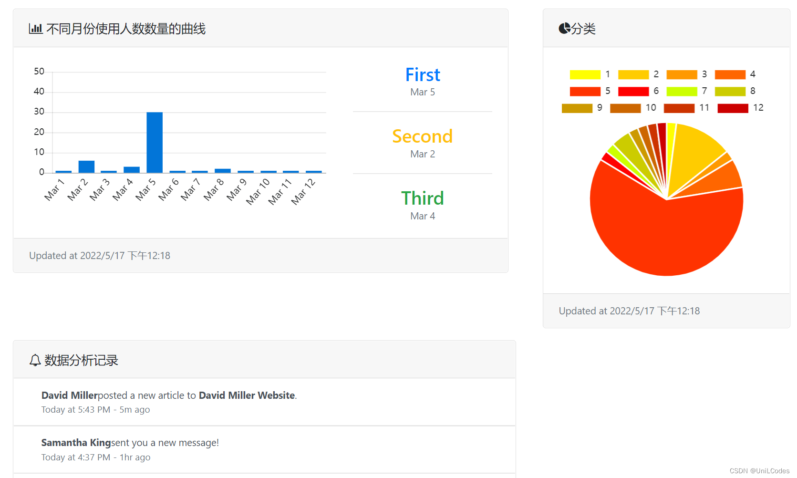Click Samantha King name in second record
The height and width of the screenshot is (478, 797).
76,443
